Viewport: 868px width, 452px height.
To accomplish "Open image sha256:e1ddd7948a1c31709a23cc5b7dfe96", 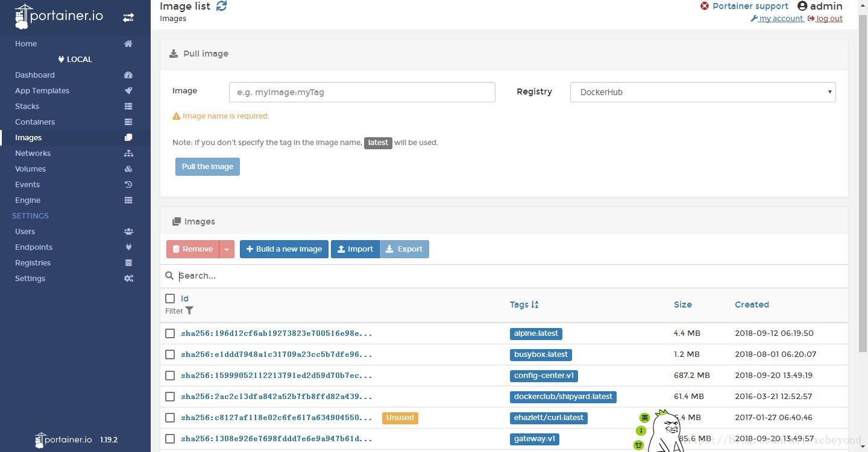I will (277, 354).
